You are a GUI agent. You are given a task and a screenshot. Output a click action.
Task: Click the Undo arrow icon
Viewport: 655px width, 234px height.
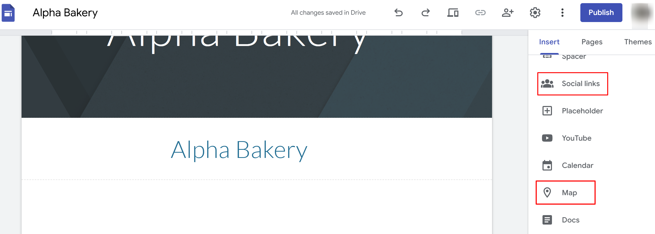(x=398, y=13)
